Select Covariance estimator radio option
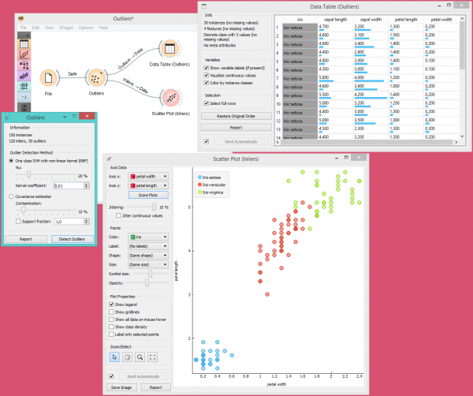The image size is (473, 396). point(11,196)
